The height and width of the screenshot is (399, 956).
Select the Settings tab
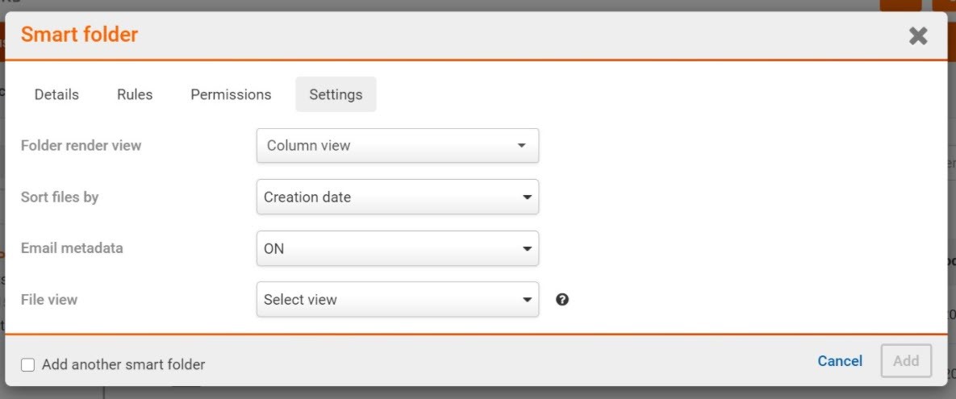pyautogui.click(x=336, y=94)
